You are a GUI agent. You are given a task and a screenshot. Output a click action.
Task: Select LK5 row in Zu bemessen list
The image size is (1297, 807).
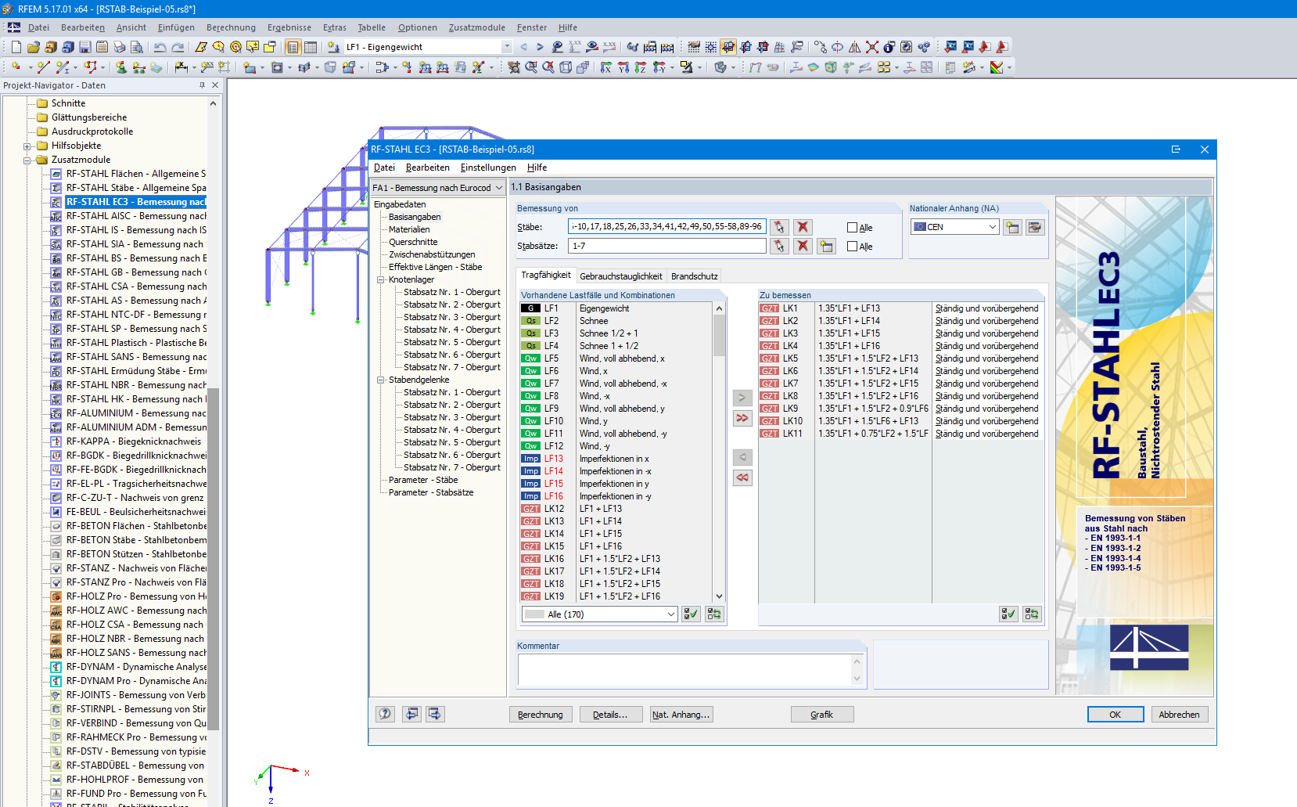(x=900, y=358)
